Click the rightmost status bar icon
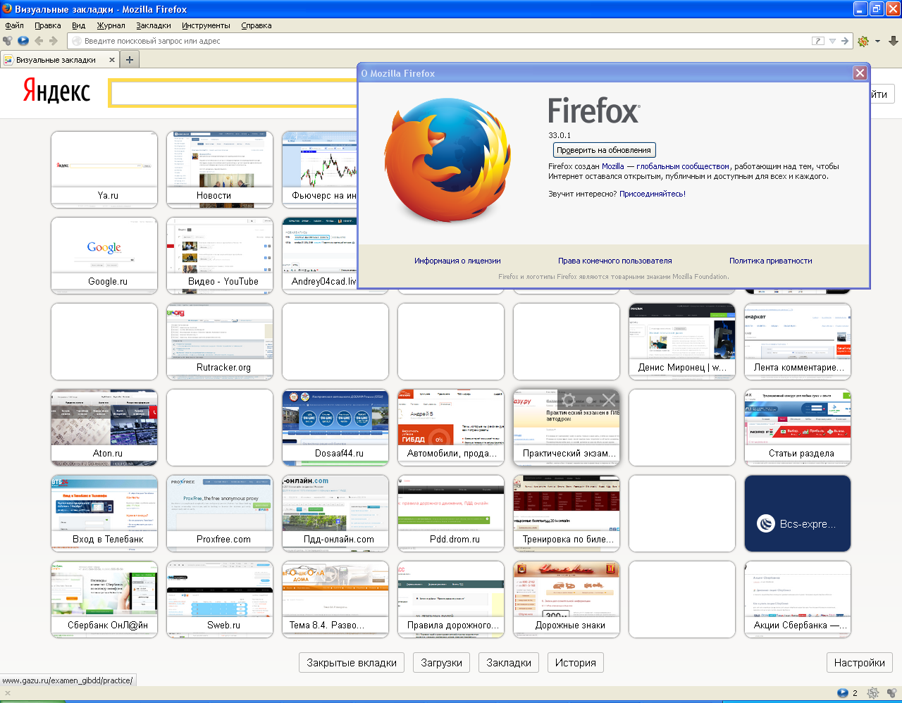This screenshot has width=902, height=703. (x=891, y=693)
